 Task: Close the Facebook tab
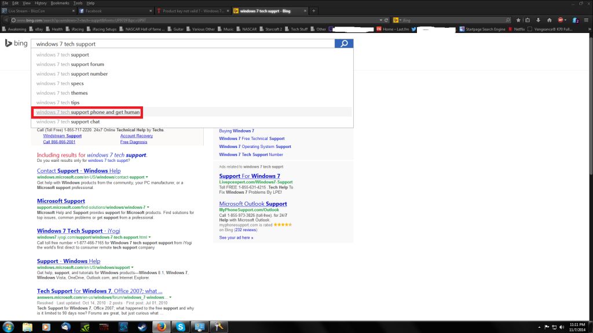(151, 11)
